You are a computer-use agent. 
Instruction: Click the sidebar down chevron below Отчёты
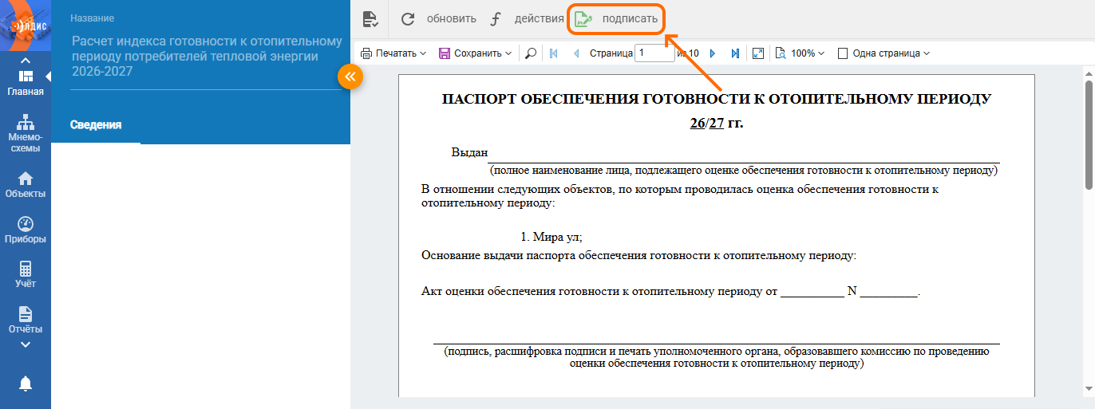(26, 344)
